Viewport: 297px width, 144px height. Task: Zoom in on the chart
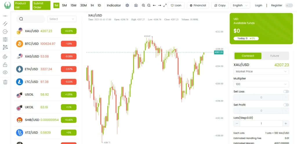(x=144, y=6)
